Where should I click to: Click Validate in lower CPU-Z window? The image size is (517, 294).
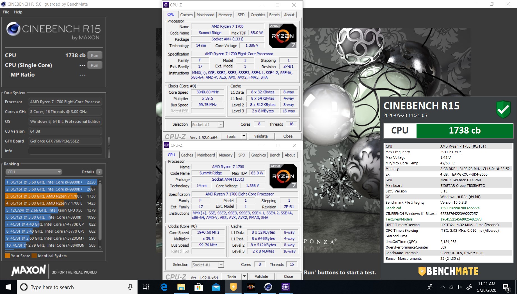tap(262, 277)
